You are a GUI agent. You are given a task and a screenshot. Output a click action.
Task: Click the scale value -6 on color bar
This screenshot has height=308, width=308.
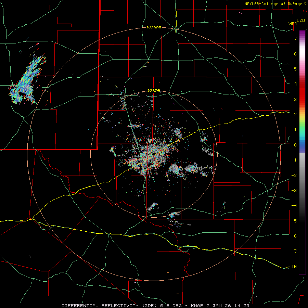point(294,236)
